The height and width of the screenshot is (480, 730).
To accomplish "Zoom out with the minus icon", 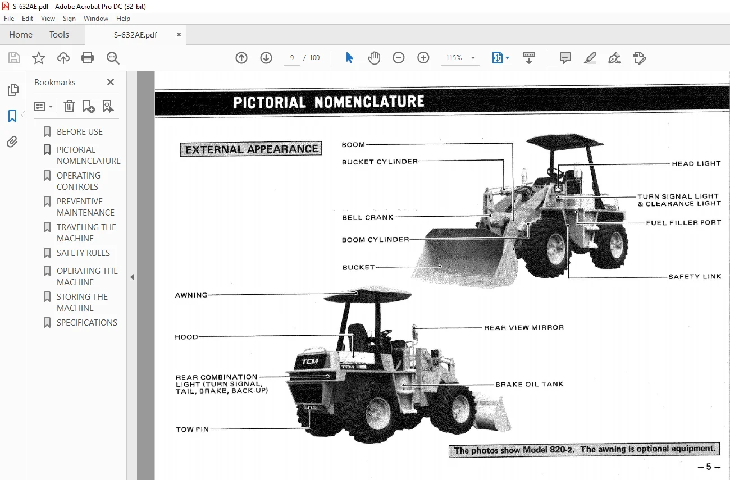I will click(399, 58).
